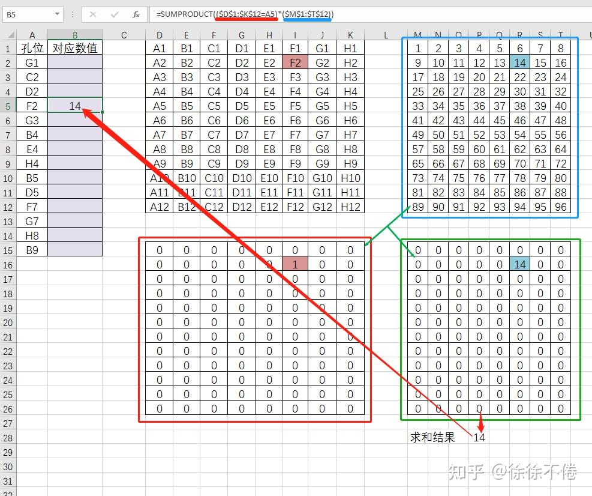
Task: Click number 45 in number grid
Action: coord(500,120)
